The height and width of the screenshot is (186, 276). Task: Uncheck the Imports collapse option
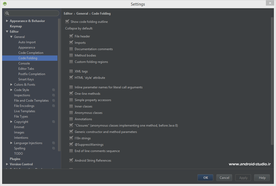(71, 43)
